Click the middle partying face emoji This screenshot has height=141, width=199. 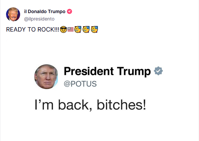tap(86, 30)
